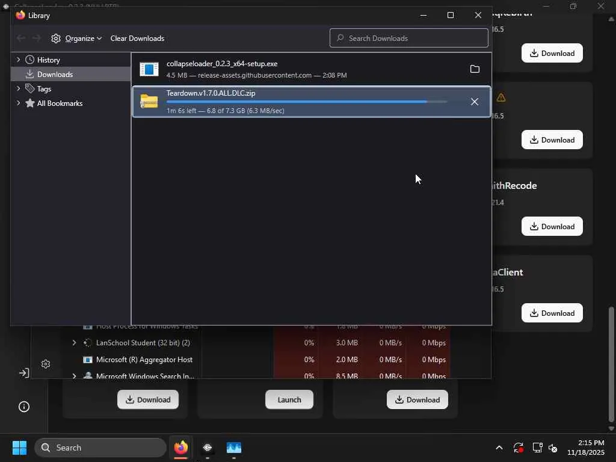Image resolution: width=616 pixels, height=462 pixels.
Task: Select LanSchool Student (32 bit) process
Action: [x=143, y=342]
